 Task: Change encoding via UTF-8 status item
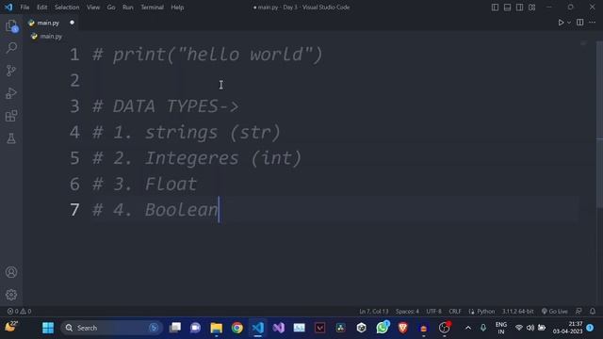433,312
